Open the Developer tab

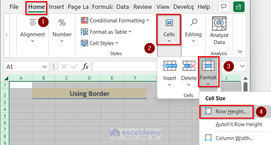[184, 7]
